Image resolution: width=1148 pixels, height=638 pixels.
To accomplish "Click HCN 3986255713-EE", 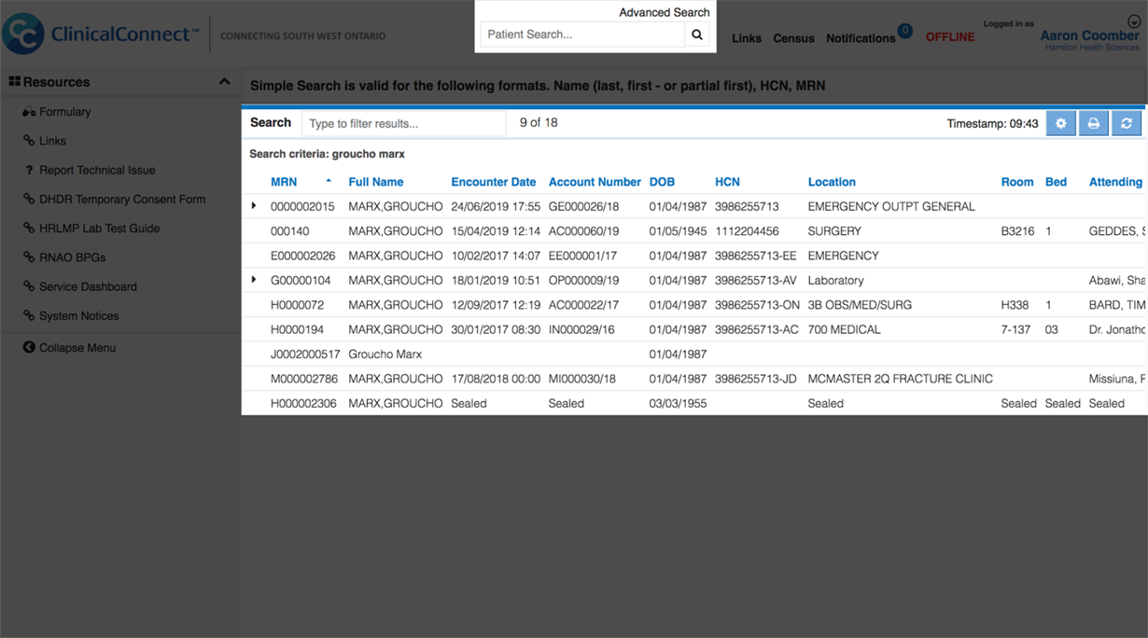I will tap(756, 256).
